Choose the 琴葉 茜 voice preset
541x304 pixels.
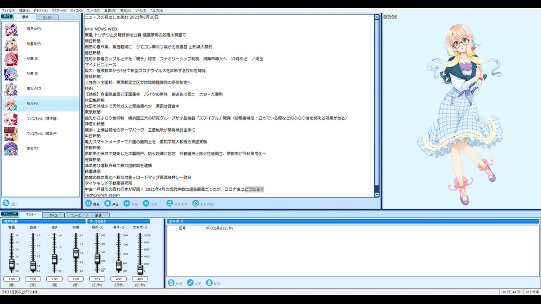coord(41,59)
